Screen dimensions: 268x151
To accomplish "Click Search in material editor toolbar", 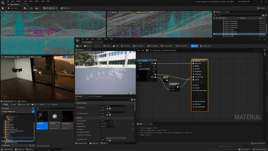I will point(107,46).
